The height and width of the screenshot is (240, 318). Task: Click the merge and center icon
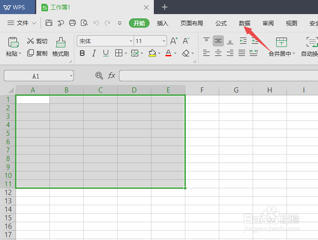(x=281, y=42)
